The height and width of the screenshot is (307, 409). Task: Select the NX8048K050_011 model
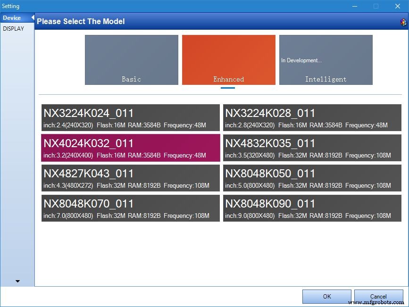313,178
